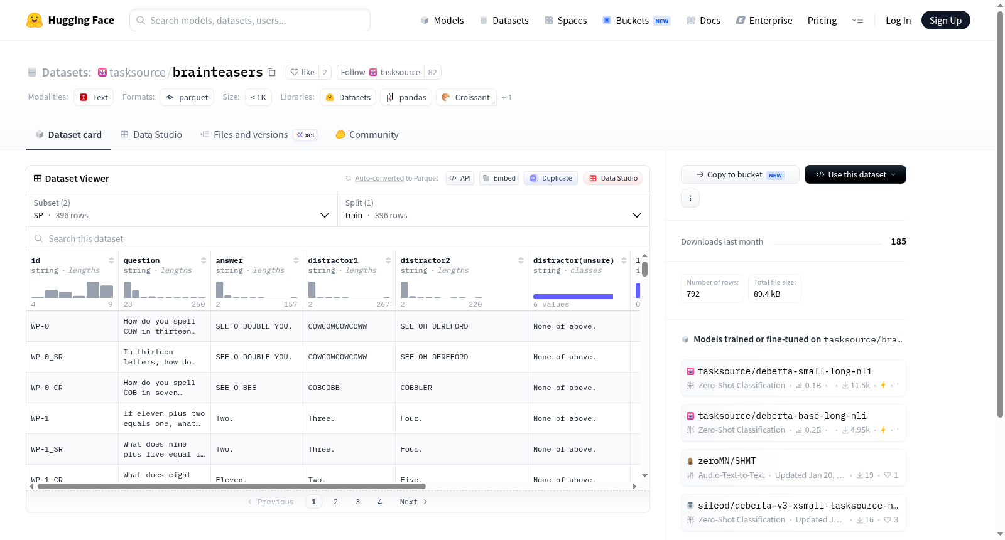Switch to the Data Studio tab
1005x540 pixels.
(151, 135)
